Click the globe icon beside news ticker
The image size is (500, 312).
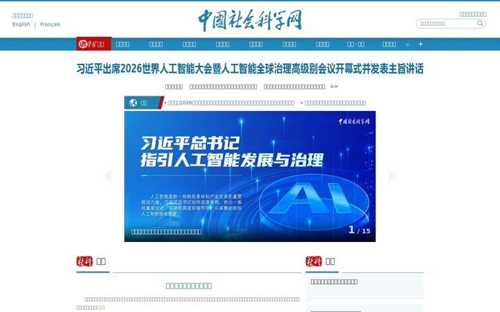tap(133, 103)
